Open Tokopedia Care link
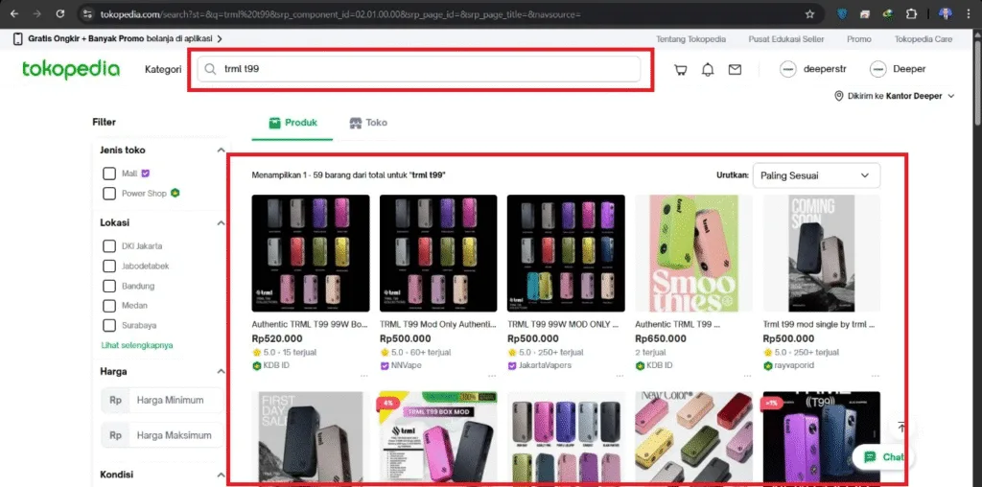Screen dimensions: 982x487 point(924,38)
